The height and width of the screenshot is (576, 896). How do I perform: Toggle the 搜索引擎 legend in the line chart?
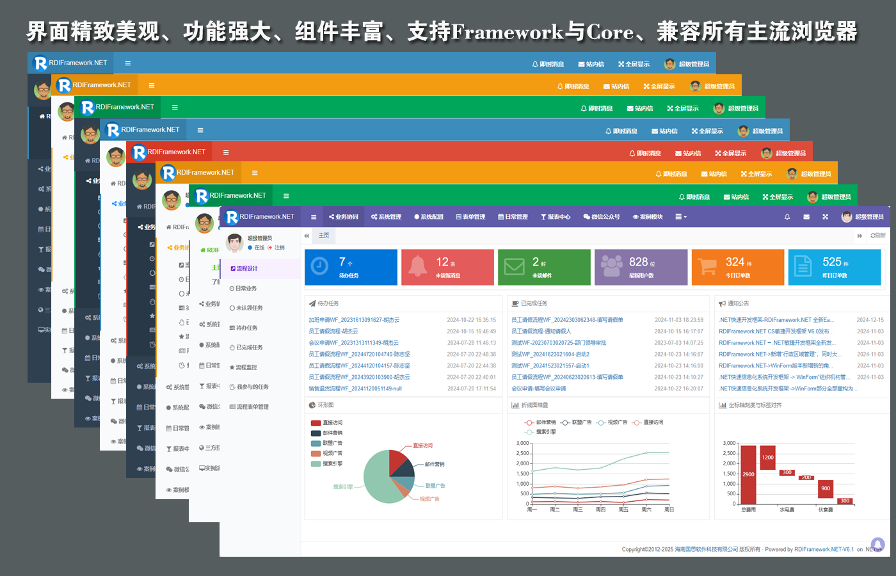pyautogui.click(x=541, y=432)
